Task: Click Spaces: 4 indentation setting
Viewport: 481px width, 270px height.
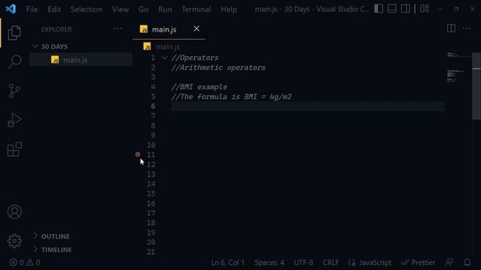Action: click(269, 262)
